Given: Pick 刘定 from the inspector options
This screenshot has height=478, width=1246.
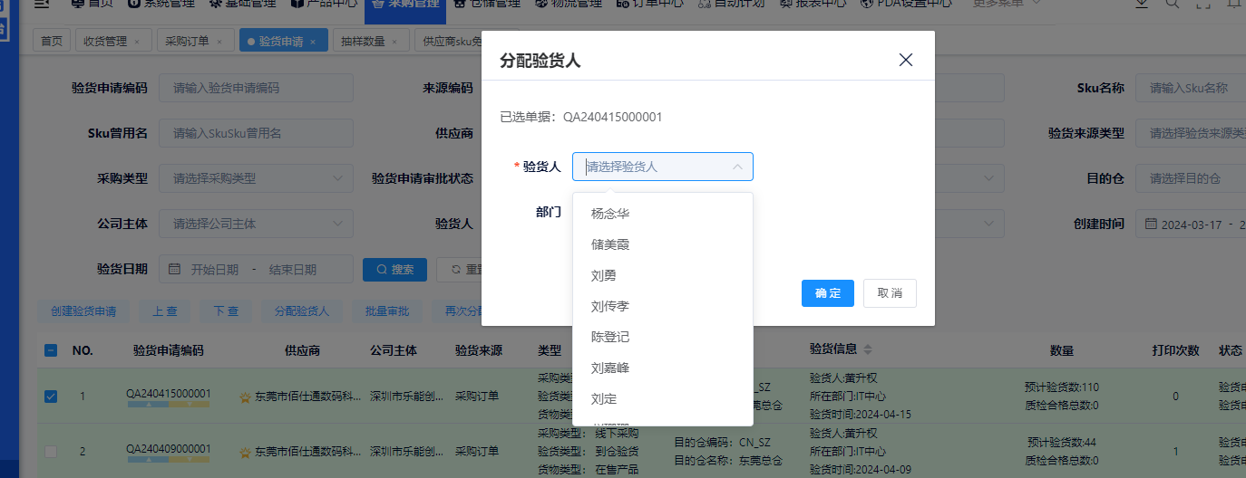Looking at the screenshot, I should (x=663, y=398).
